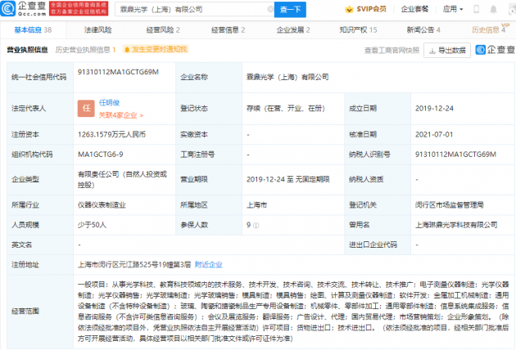The height and width of the screenshot is (350, 516).
Task: Select the industry value 仪器仪表制造业
Action: click(102, 205)
